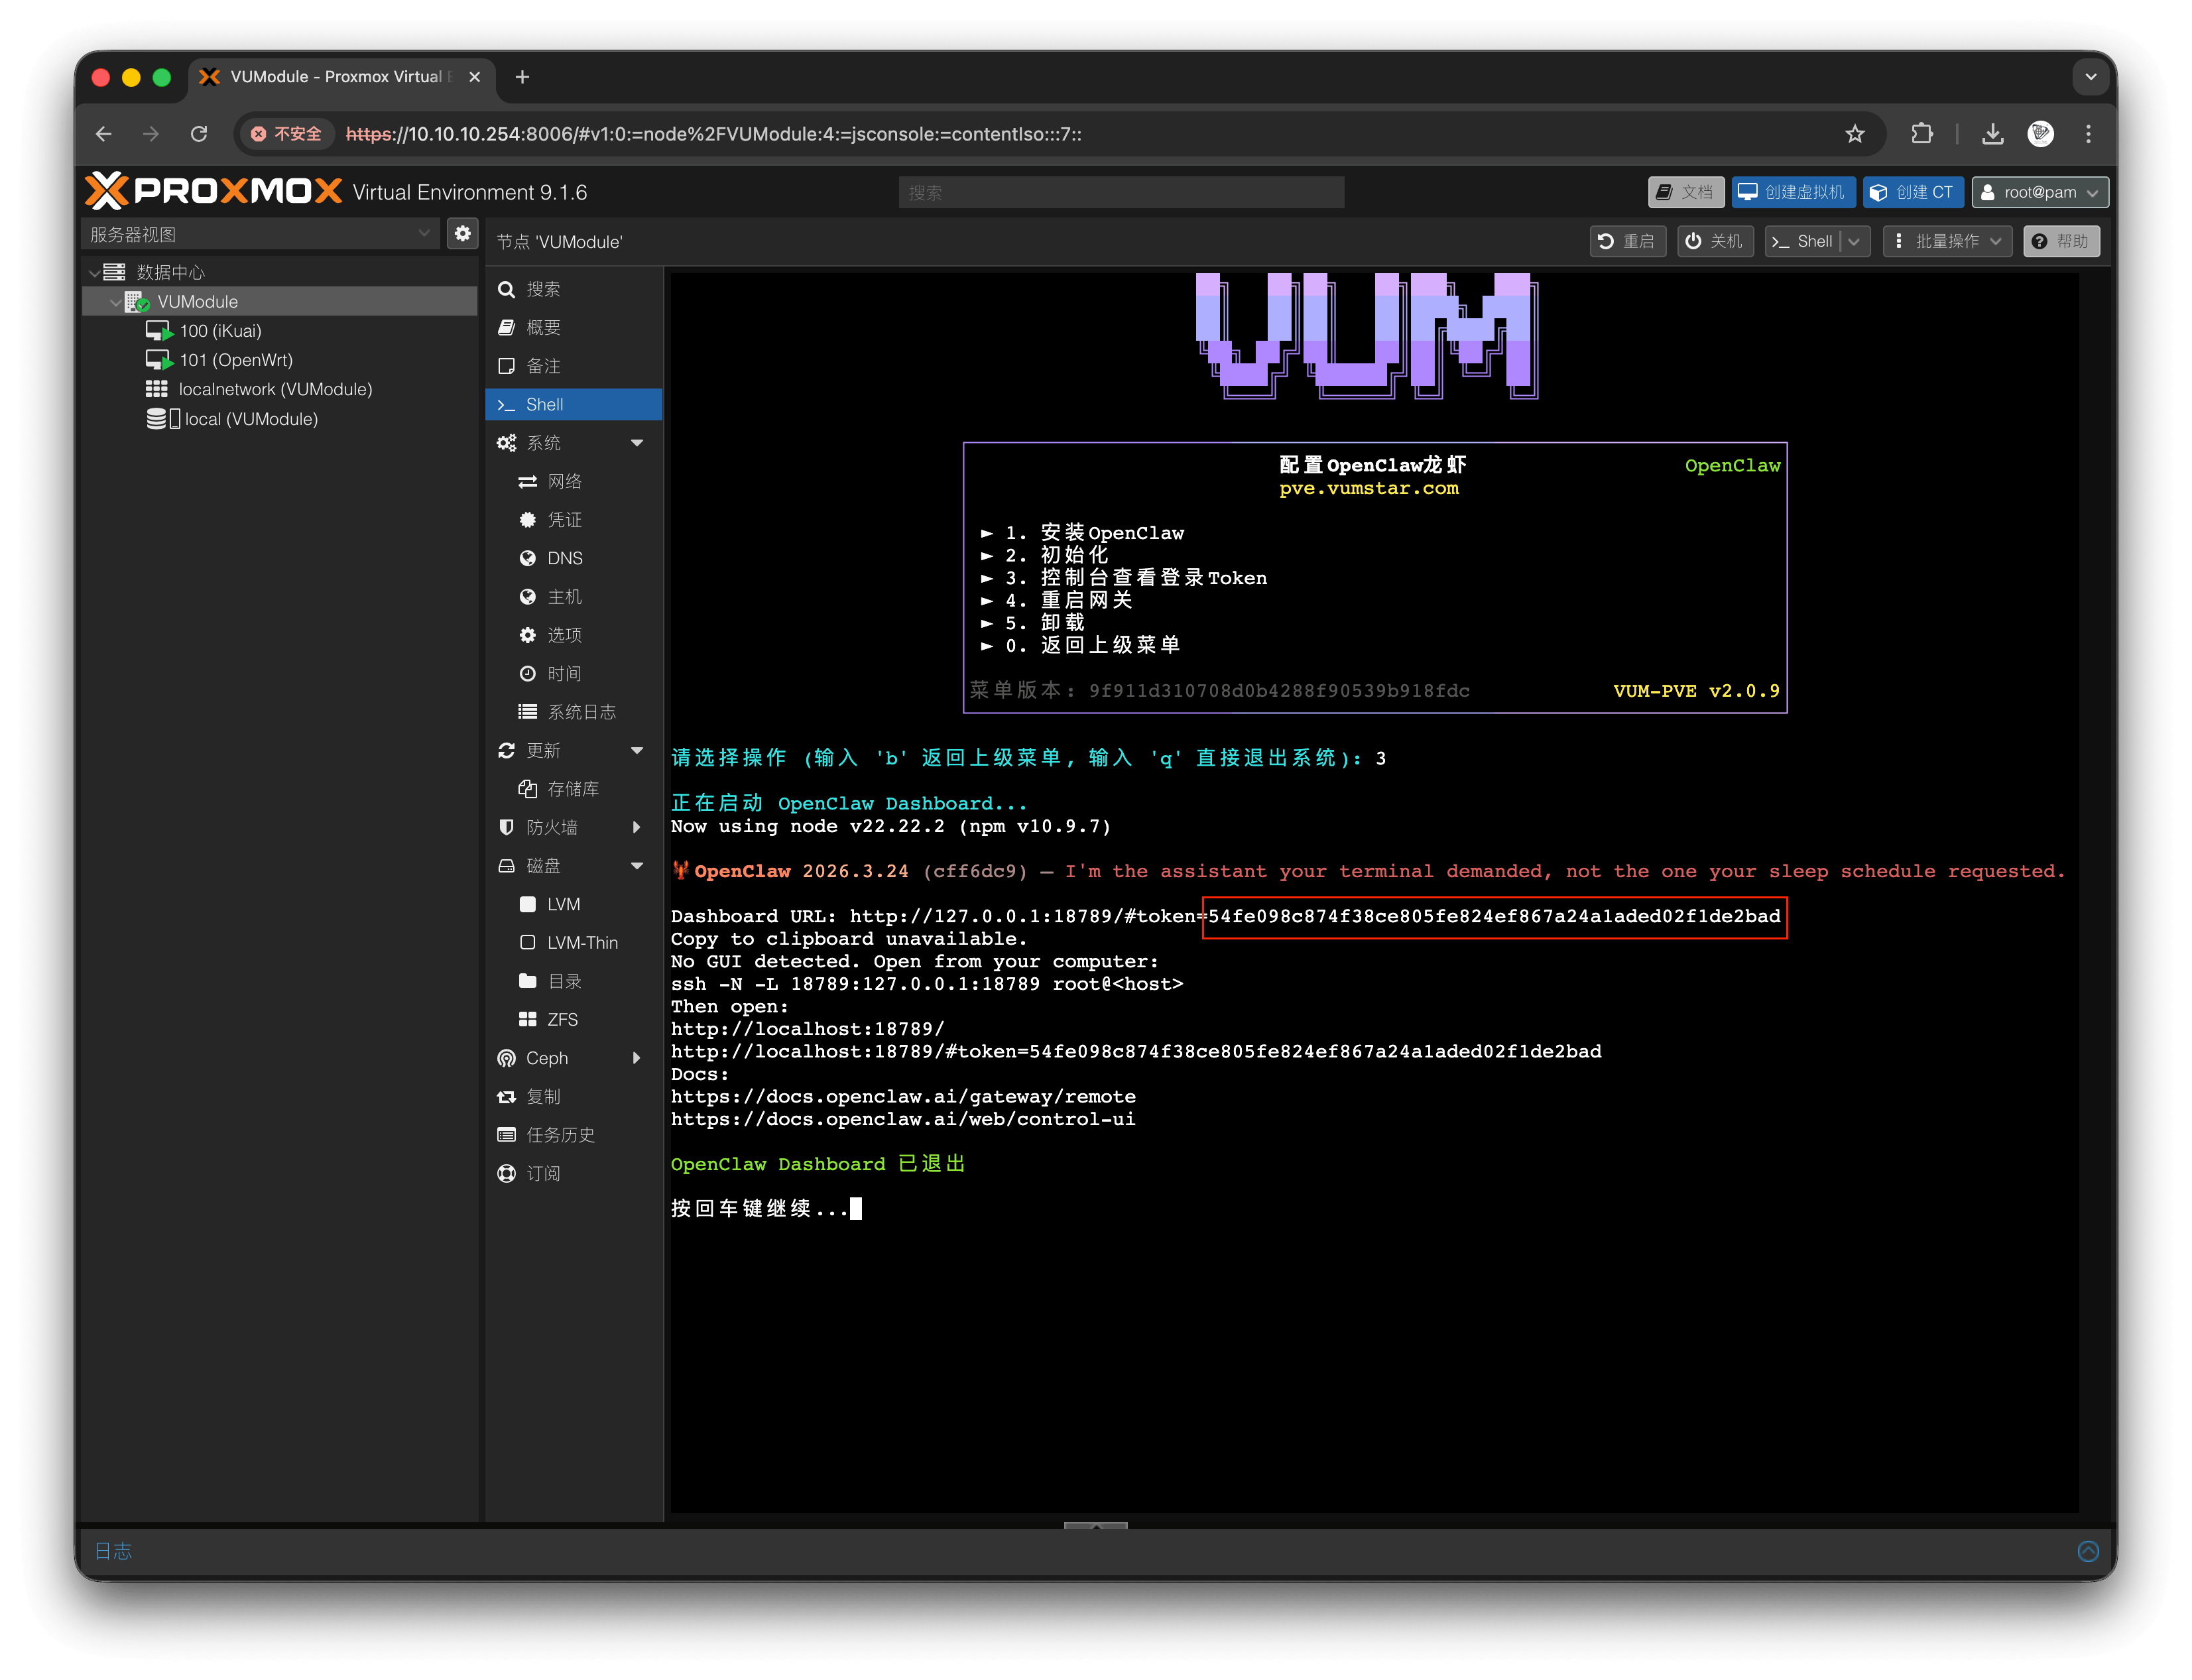Open the 选项 options page

point(574,635)
